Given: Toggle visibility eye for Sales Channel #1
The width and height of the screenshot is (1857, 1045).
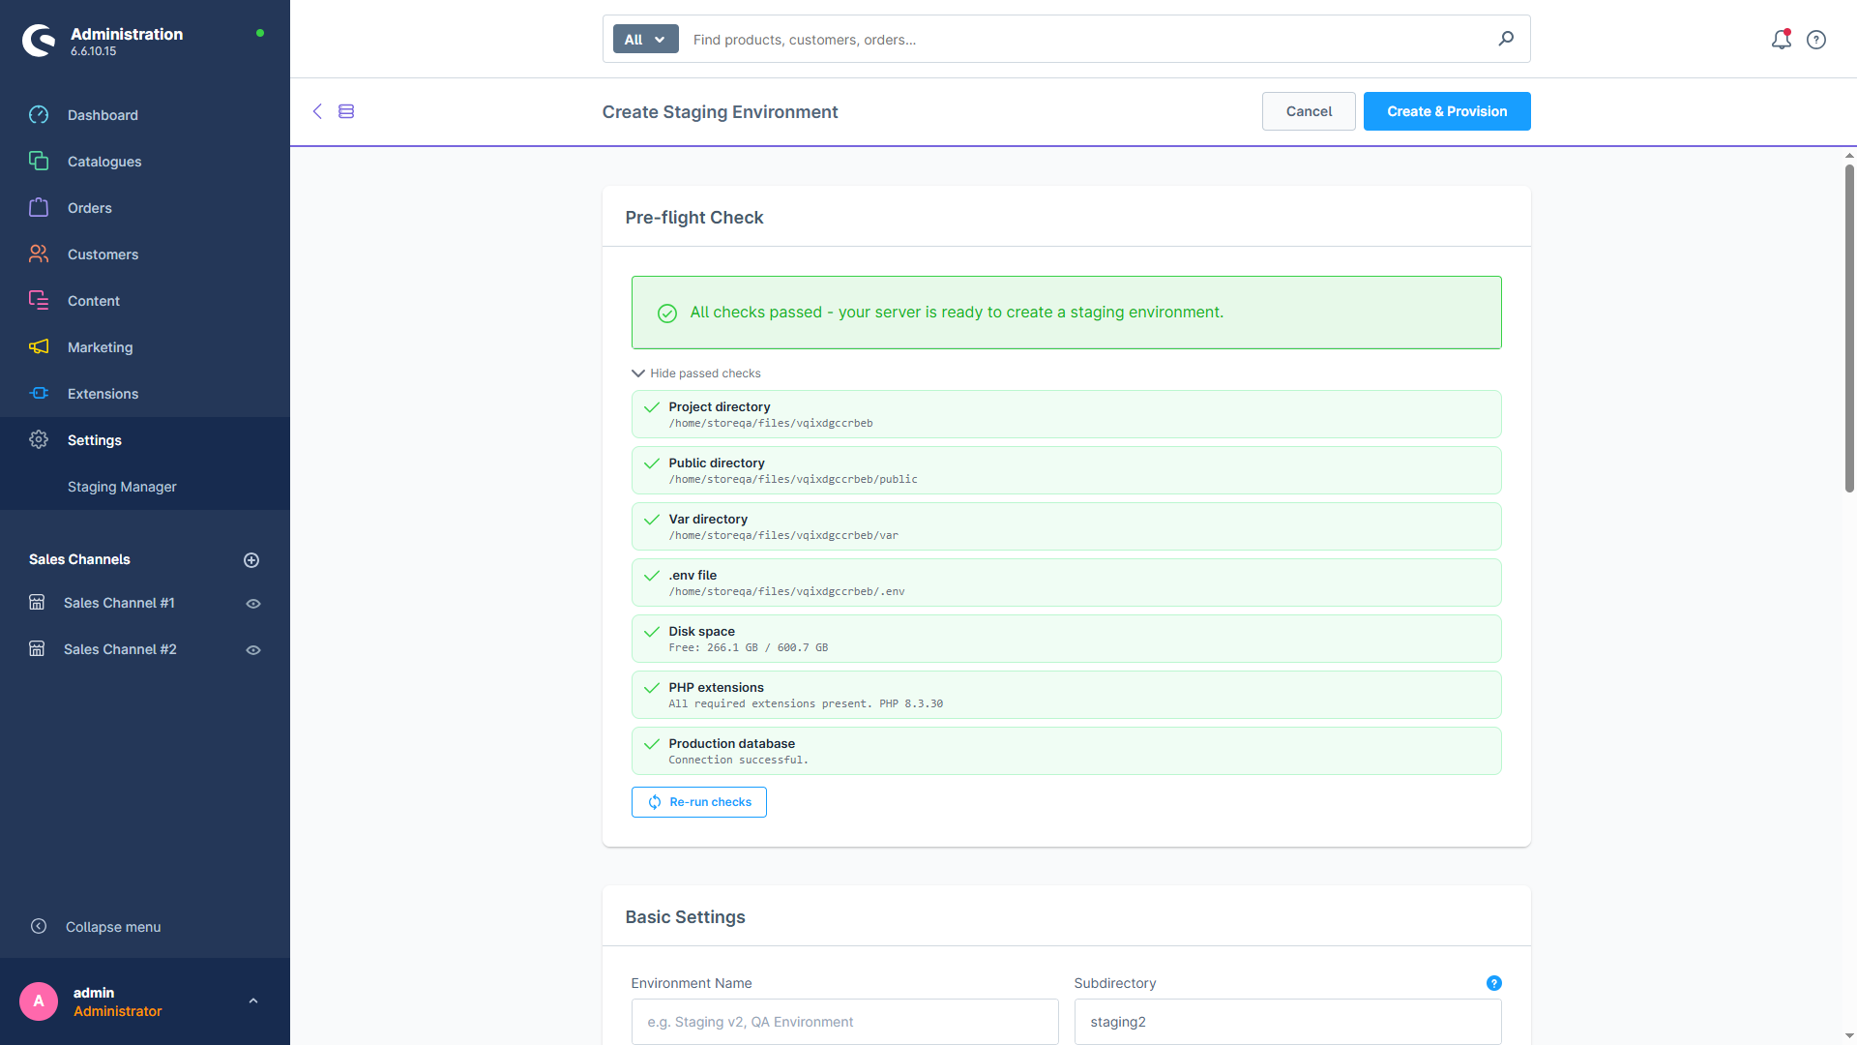Looking at the screenshot, I should click(253, 604).
